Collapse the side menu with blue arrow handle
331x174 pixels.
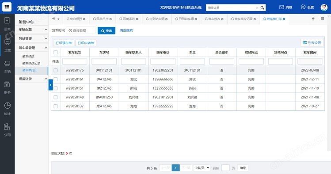click(50, 85)
